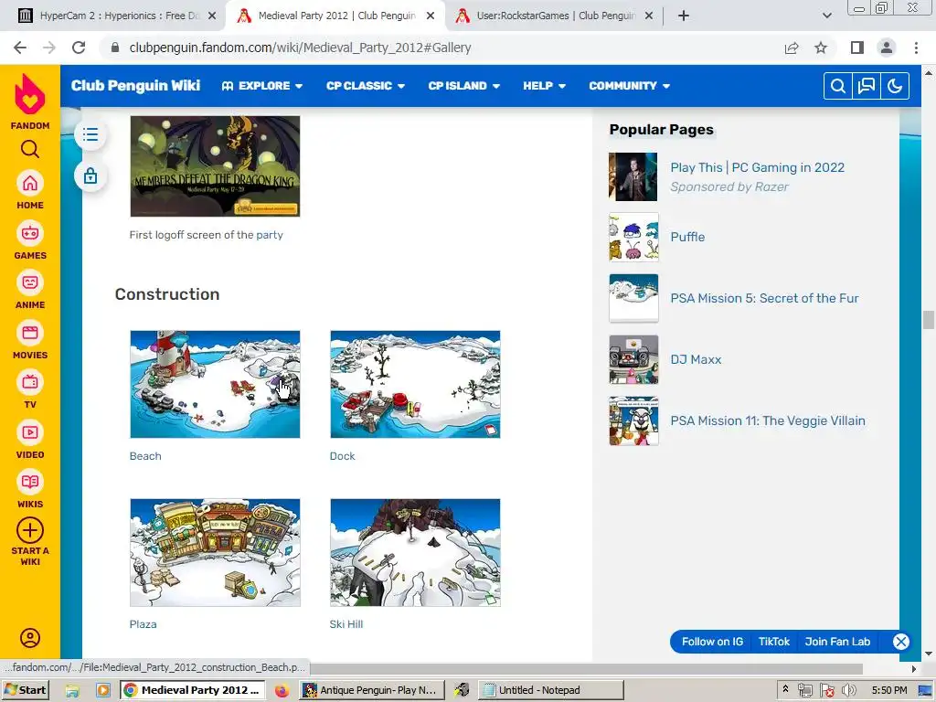936x702 pixels.
Task: Open the Anime section icon
Action: point(30,283)
